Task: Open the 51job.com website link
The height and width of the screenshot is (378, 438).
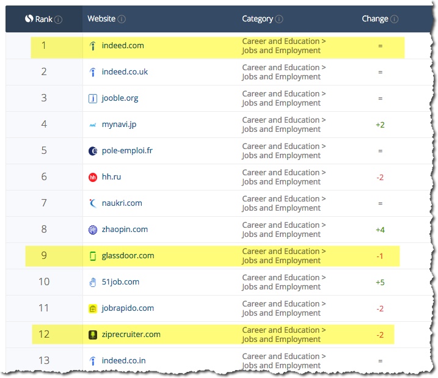Action: click(x=120, y=282)
